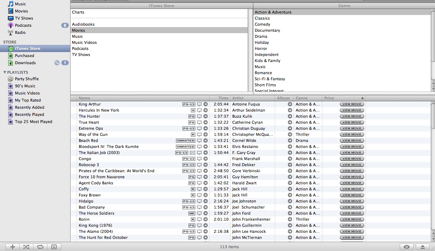The height and width of the screenshot is (251, 435).
Task: Toggle the browser eye button
Action: 407,247
